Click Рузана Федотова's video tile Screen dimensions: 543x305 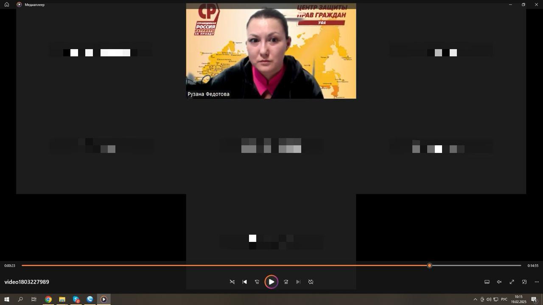click(271, 51)
